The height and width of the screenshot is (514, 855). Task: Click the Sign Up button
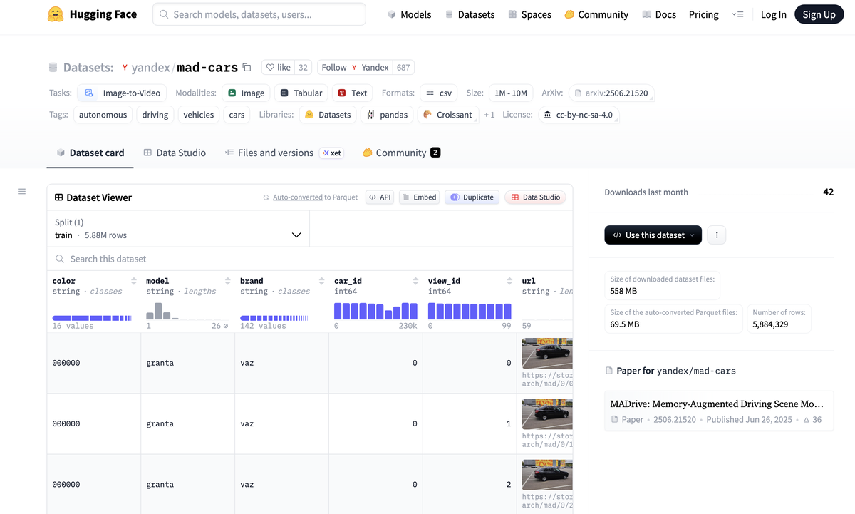tap(819, 14)
